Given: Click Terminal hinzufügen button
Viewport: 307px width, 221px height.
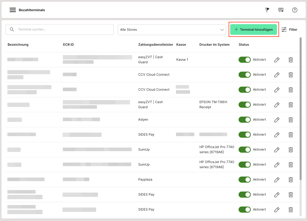Looking at the screenshot, I should tap(254, 30).
